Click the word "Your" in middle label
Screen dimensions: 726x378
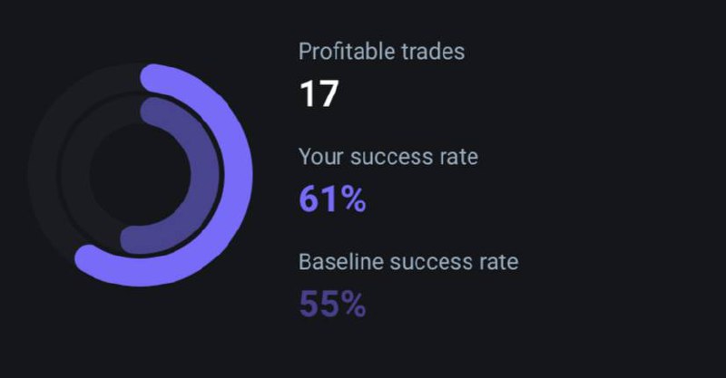[x=321, y=157]
